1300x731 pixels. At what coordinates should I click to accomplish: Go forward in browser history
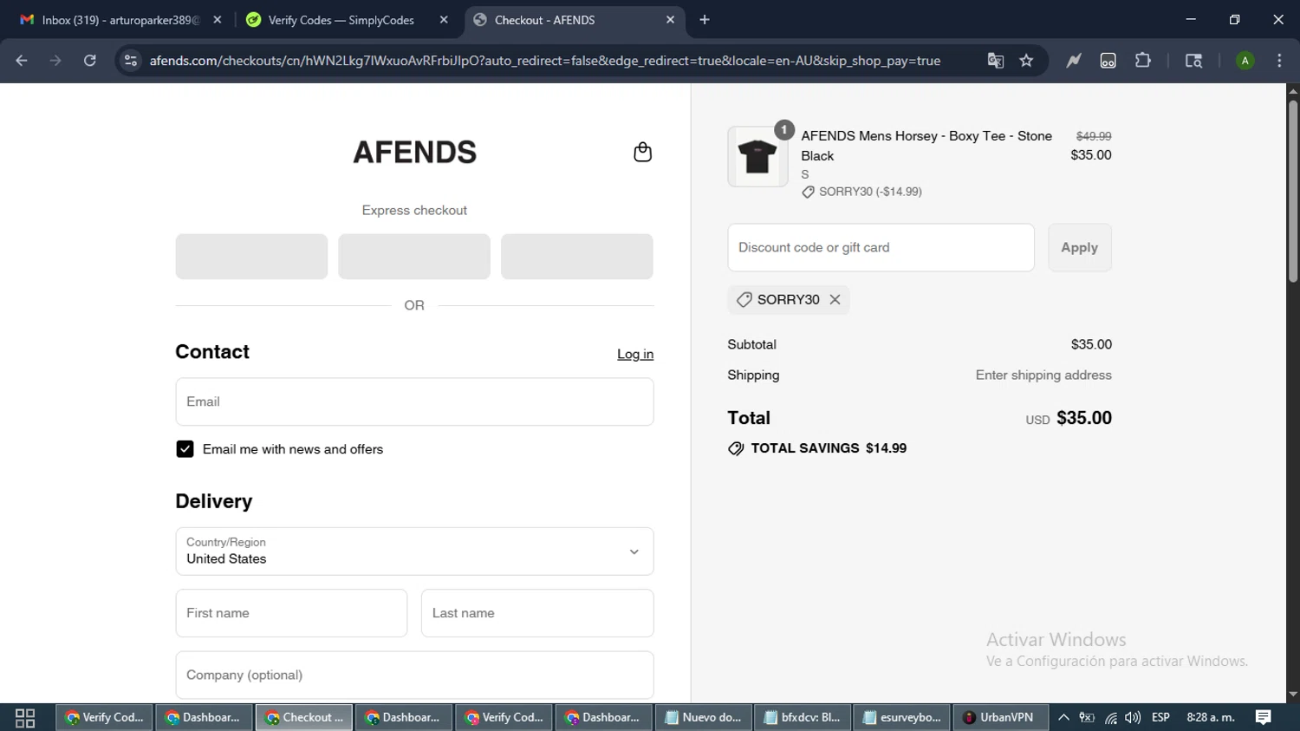pyautogui.click(x=55, y=61)
